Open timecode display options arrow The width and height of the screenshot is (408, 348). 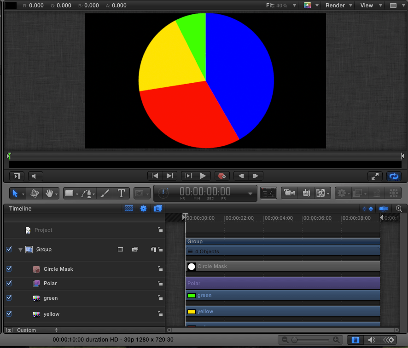click(x=250, y=194)
